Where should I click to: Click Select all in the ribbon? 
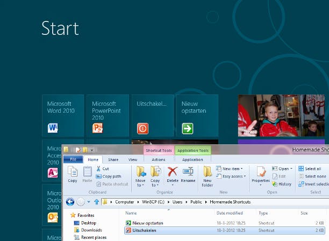[310, 169]
